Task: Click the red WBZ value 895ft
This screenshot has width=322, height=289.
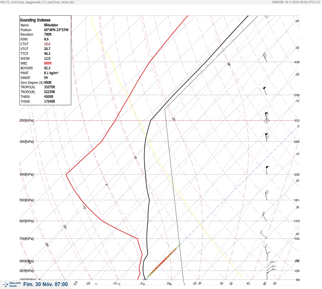Action: pos(48,63)
